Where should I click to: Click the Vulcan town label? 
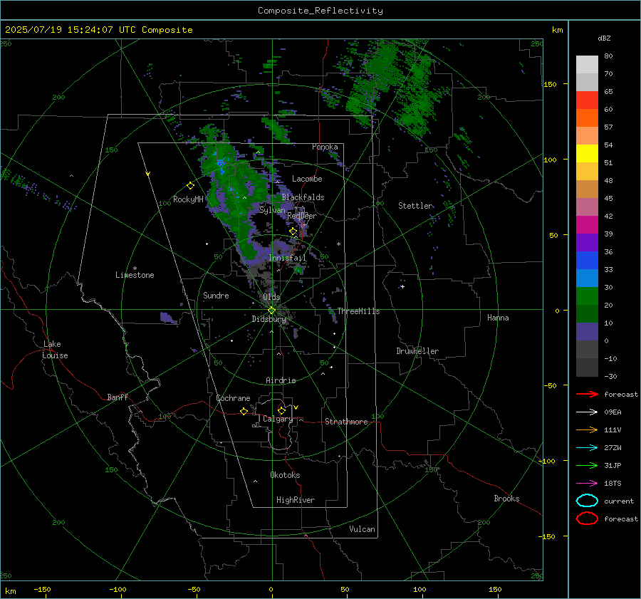(362, 529)
